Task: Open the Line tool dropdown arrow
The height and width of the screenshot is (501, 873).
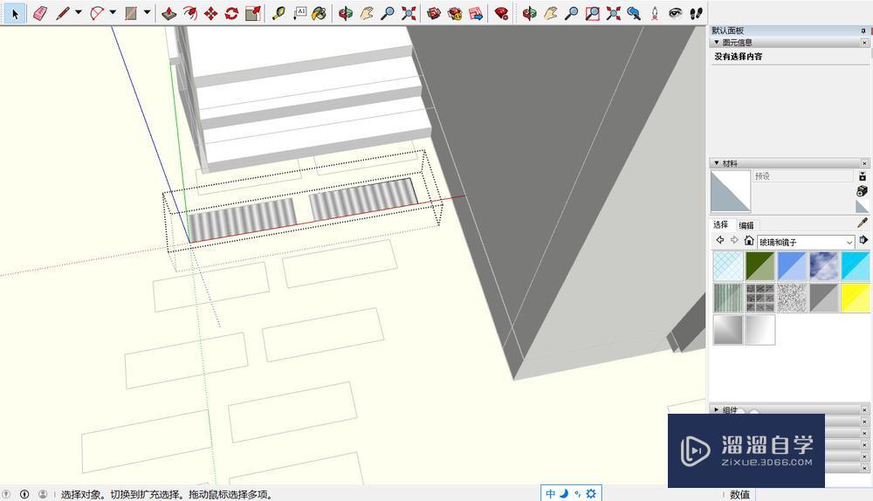Action: point(79,12)
